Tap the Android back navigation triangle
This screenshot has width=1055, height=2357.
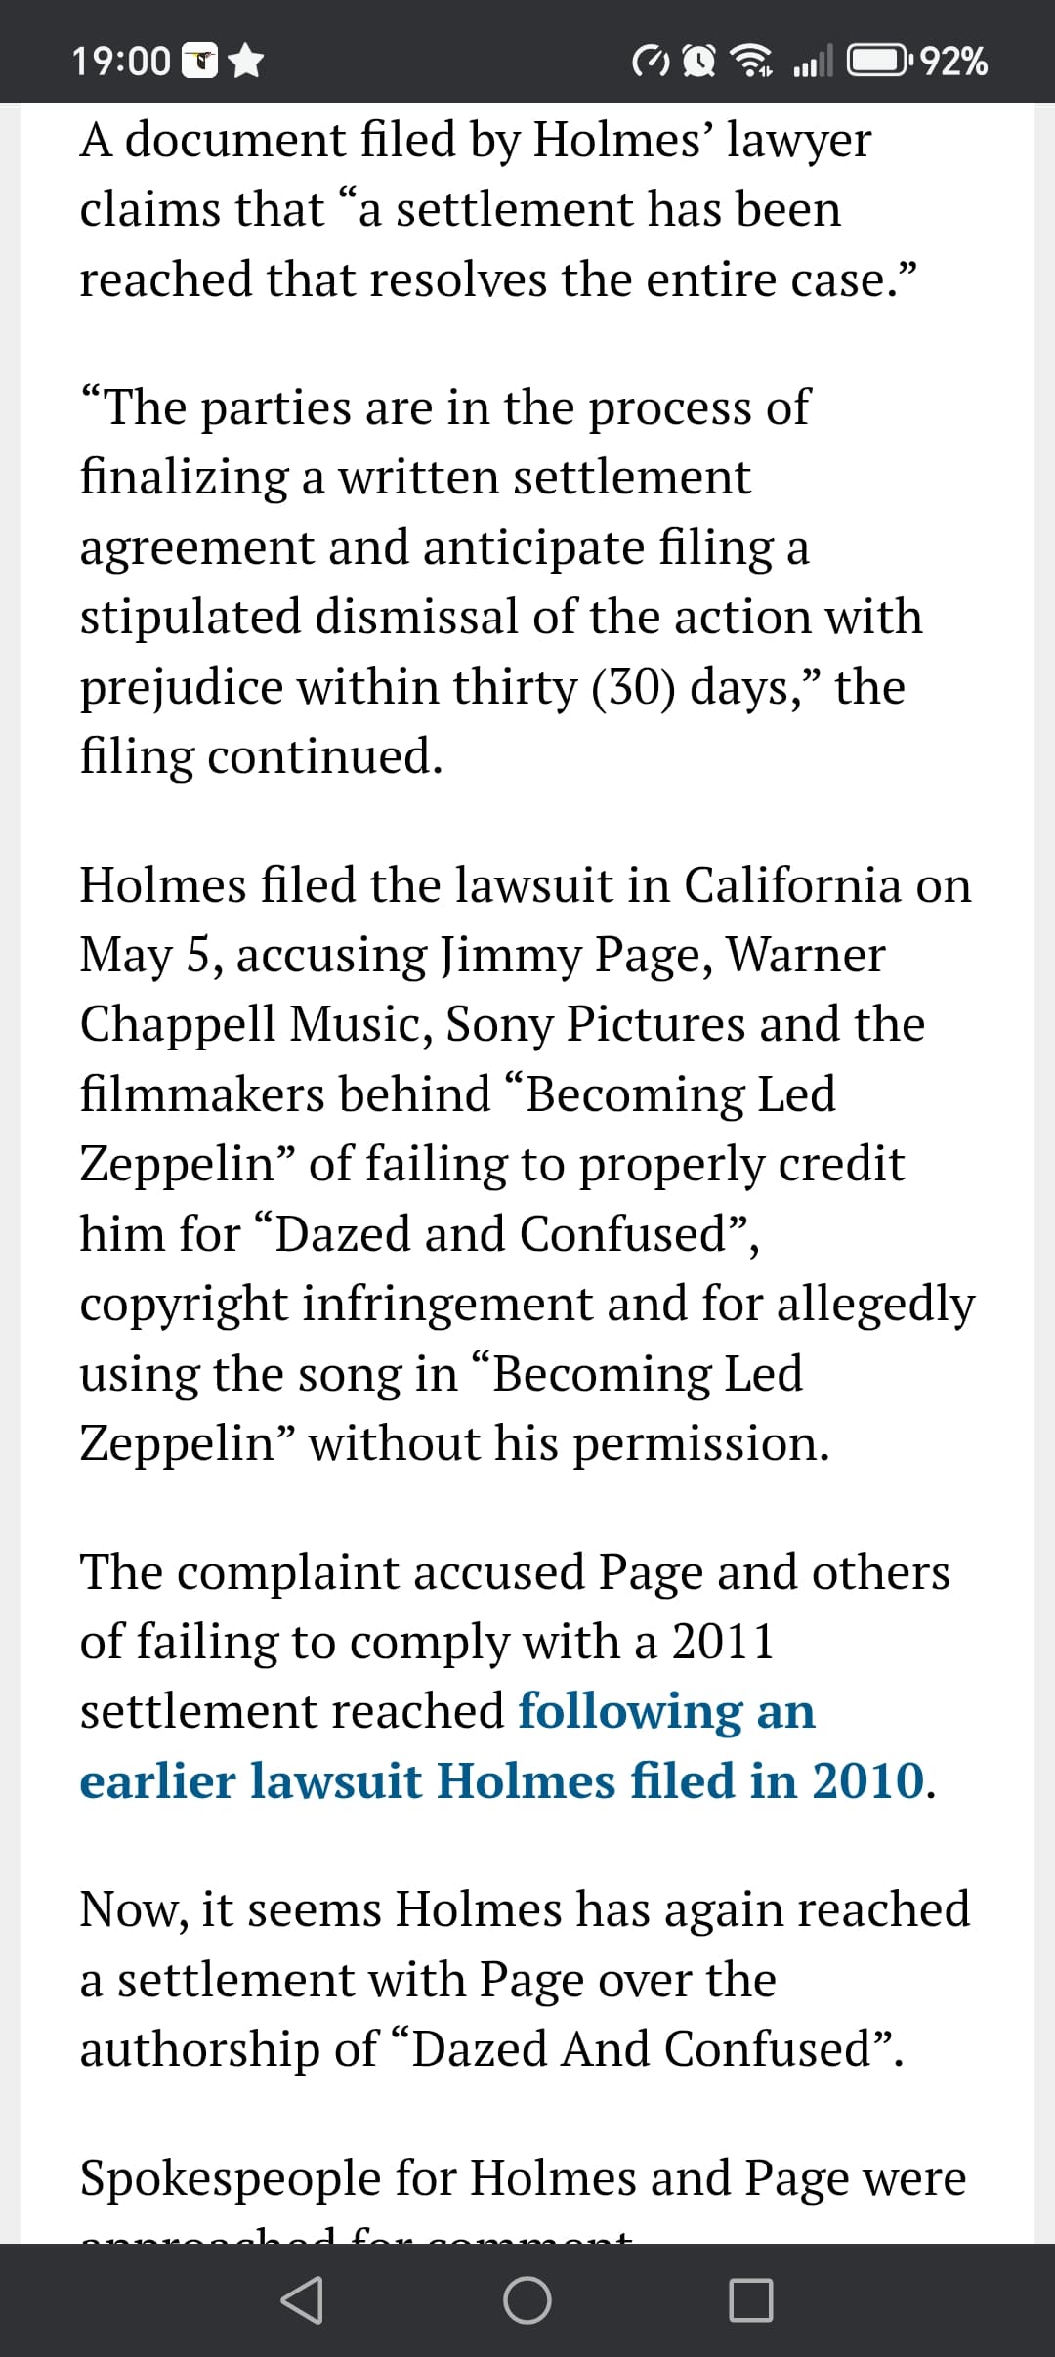pos(302,2300)
